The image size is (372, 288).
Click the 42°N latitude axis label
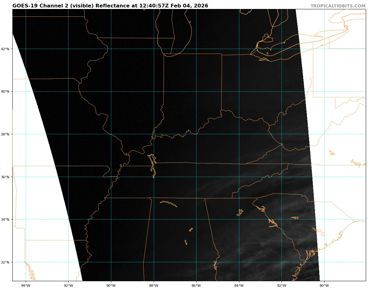pyautogui.click(x=6, y=49)
